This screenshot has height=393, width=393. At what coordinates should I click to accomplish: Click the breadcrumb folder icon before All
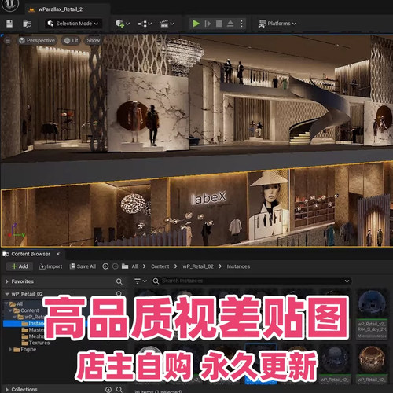pos(125,266)
